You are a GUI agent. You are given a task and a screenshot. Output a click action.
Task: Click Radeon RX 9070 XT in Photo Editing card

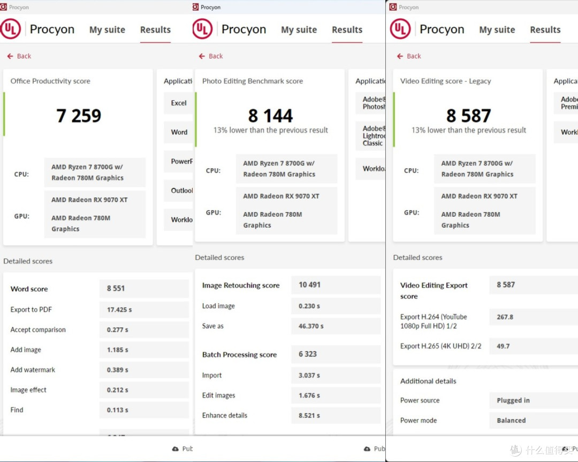coord(281,196)
